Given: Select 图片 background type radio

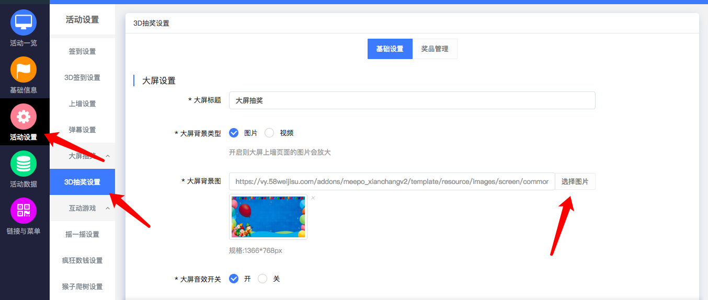Looking at the screenshot, I should point(234,133).
